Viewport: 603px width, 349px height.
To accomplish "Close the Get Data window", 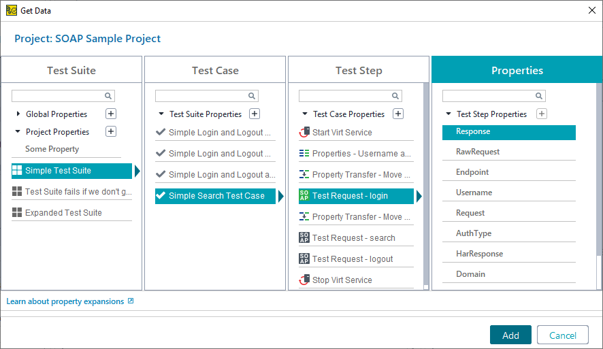I will pos(592,10).
